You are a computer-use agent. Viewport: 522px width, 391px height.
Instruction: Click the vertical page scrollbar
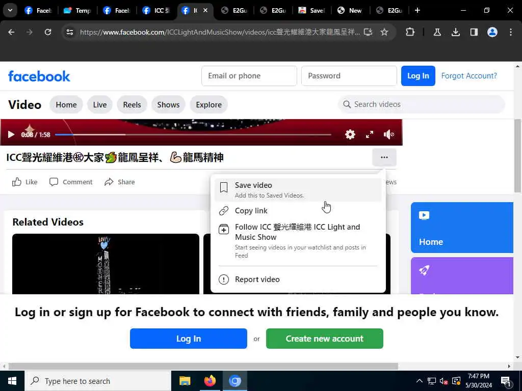[x=517, y=156]
